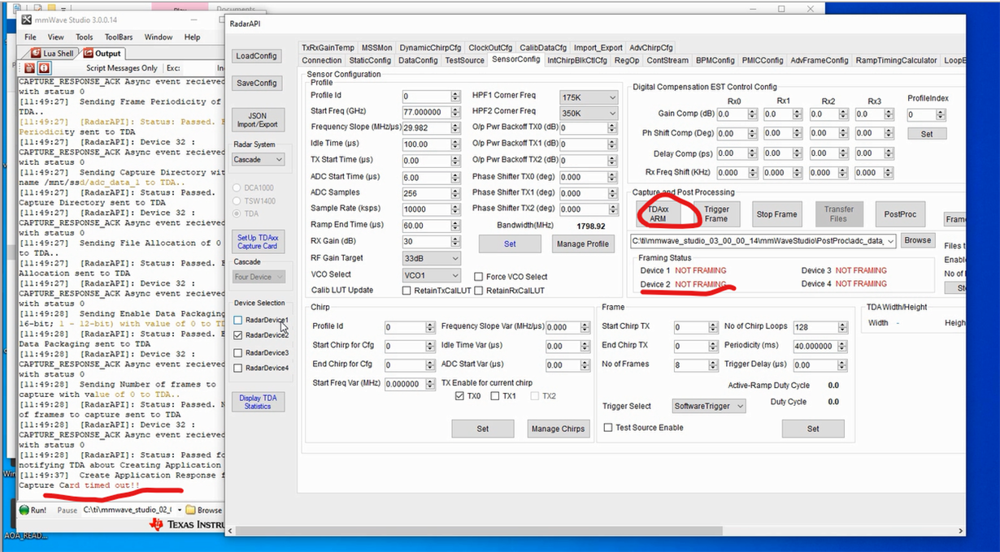The width and height of the screenshot is (1000, 552).
Task: Switch to the AdvFrameConfig tab
Action: point(820,60)
